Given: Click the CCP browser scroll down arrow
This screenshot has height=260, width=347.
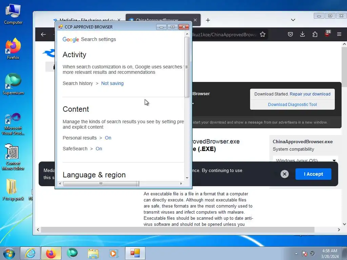Looking at the screenshot, I should [x=187, y=178].
